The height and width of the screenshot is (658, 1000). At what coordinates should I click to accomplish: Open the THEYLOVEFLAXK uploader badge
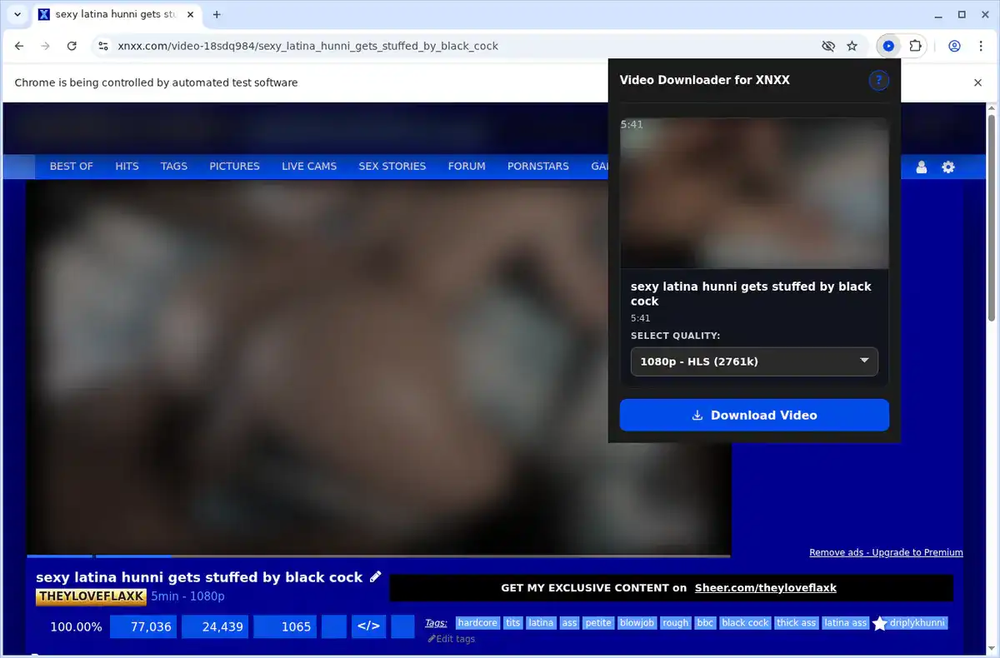click(x=92, y=596)
